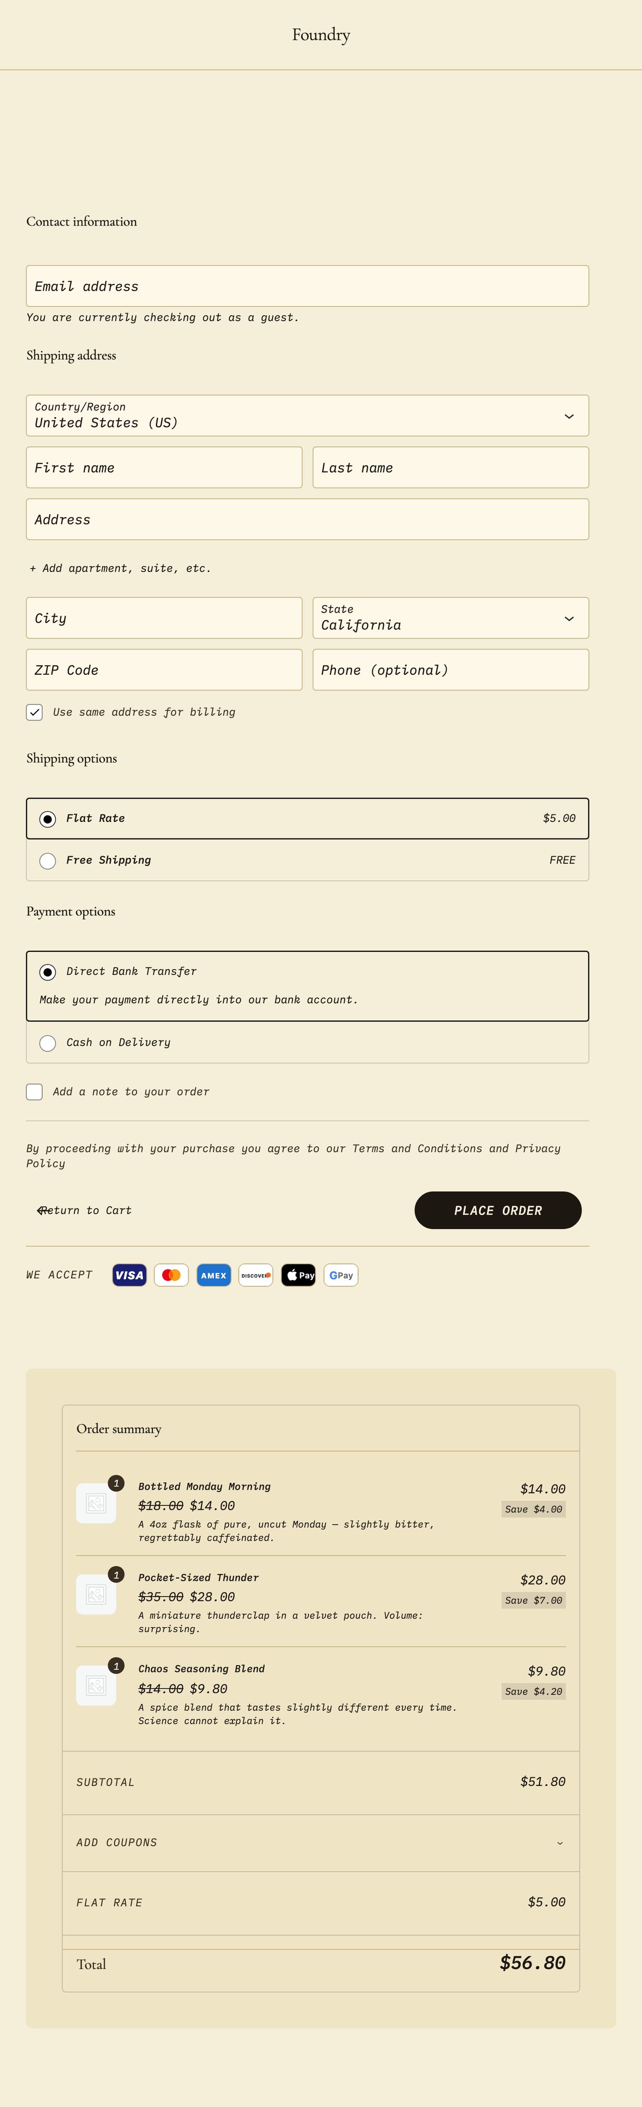Image resolution: width=642 pixels, height=2107 pixels.
Task: Open the State dropdown
Action: point(450,618)
